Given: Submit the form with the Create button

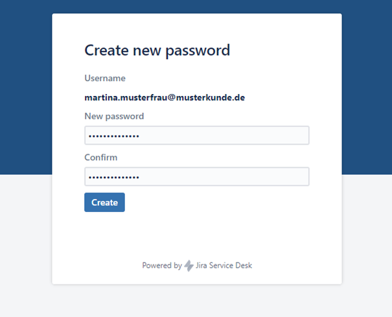Looking at the screenshot, I should [x=104, y=202].
